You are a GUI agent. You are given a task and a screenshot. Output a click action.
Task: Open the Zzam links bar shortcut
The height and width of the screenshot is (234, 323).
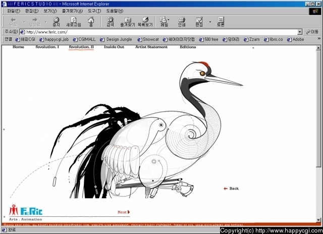251,39
